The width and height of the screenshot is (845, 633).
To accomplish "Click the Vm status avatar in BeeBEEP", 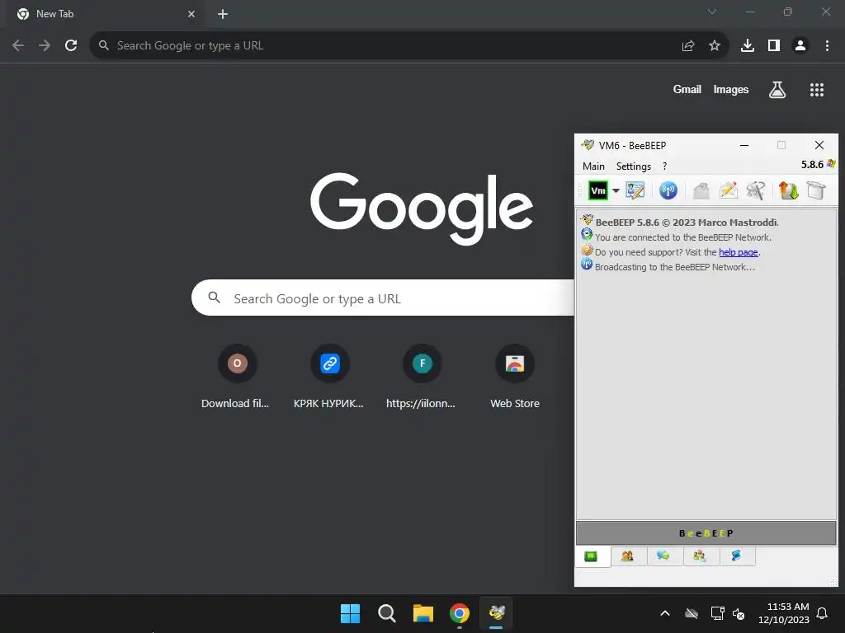I will point(598,190).
